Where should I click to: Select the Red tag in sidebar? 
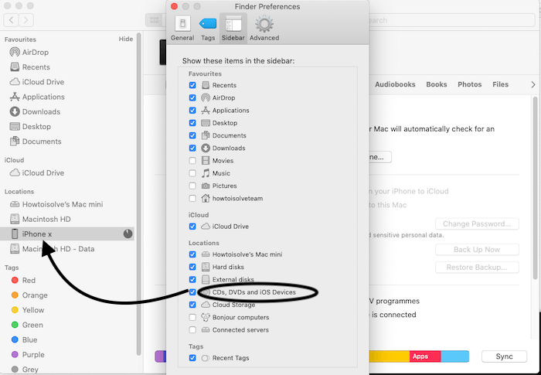23,281
